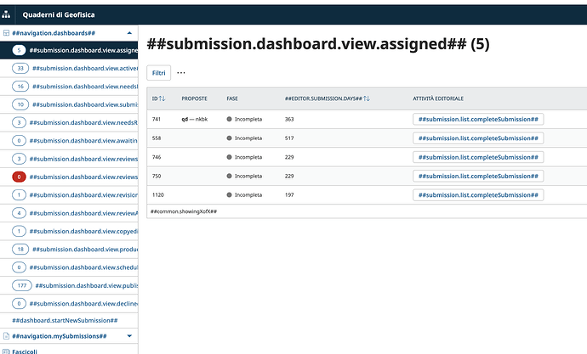Sort the table by ID column arrows
587x354 pixels.
(162, 98)
